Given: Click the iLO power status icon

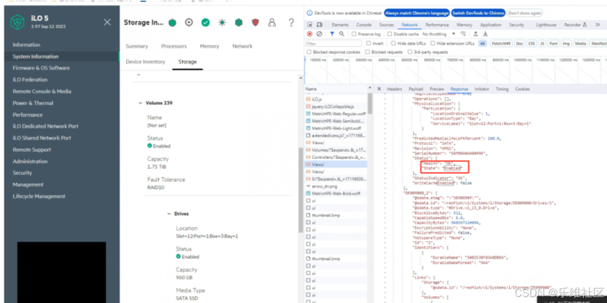Looking at the screenshot, I should (172, 23).
